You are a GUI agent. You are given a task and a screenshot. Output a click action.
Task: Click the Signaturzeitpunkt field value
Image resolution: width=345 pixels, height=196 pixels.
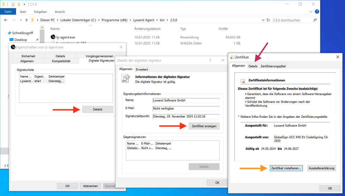pyautogui.click(x=186, y=116)
